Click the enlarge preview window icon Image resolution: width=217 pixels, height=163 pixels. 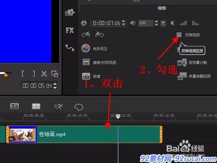click(55, 74)
